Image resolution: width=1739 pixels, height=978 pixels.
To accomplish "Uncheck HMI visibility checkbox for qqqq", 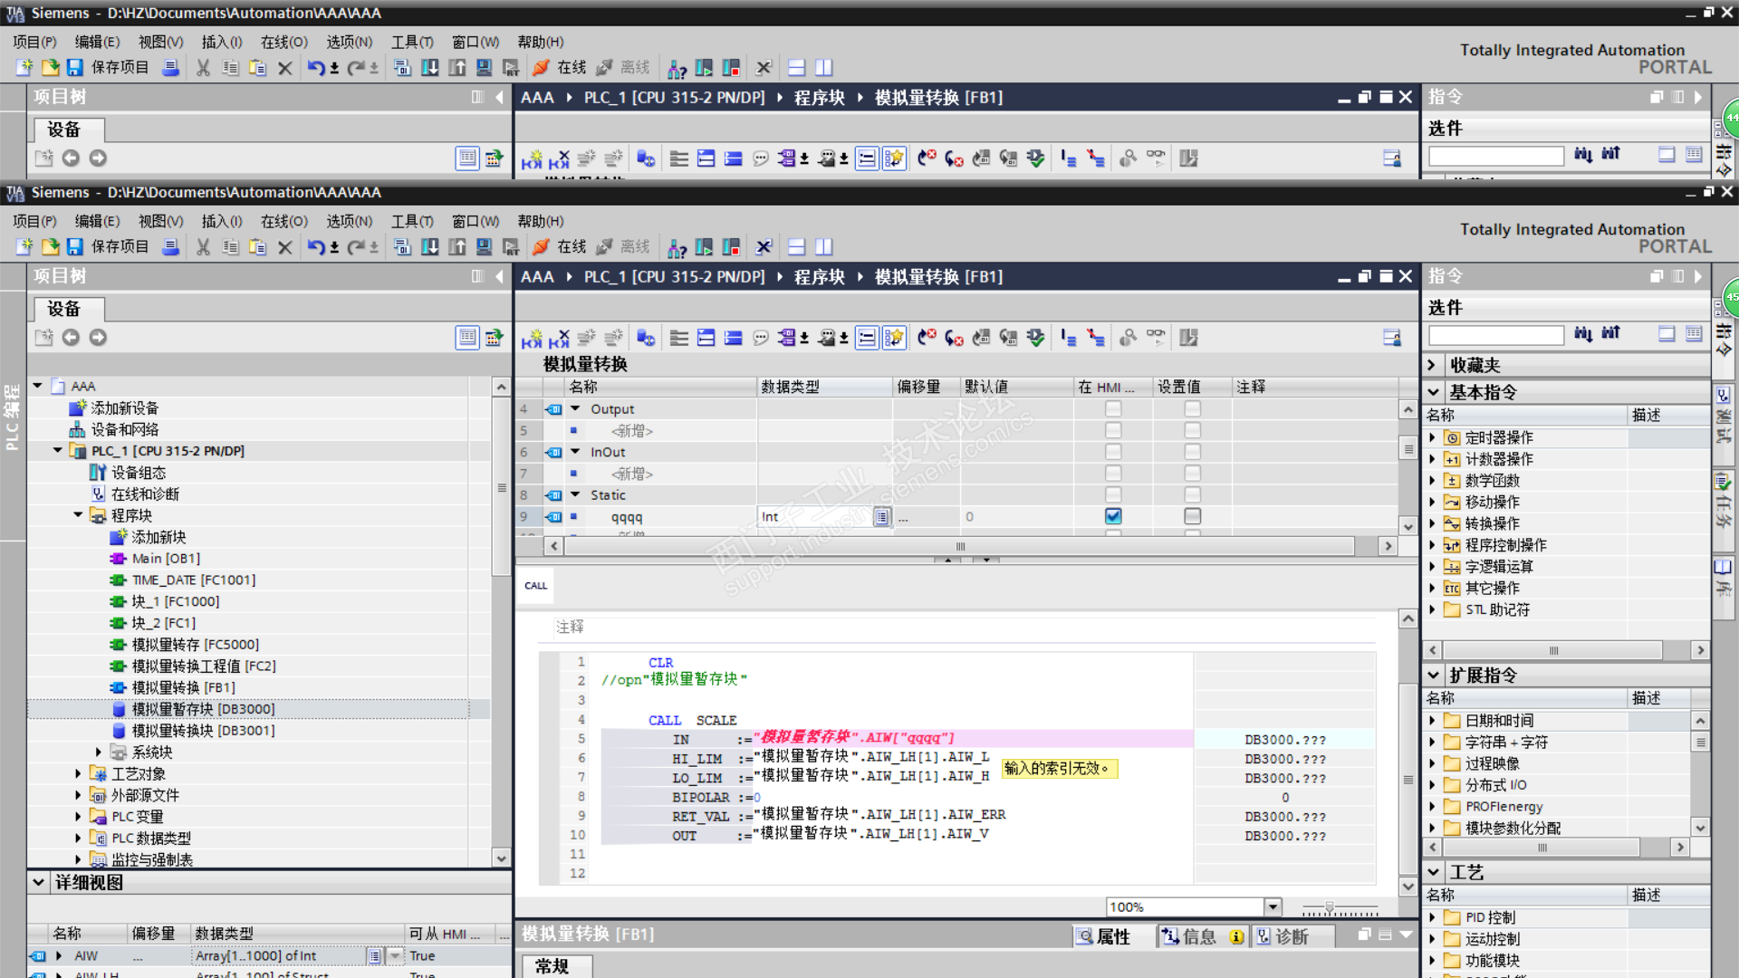I will [x=1113, y=516].
